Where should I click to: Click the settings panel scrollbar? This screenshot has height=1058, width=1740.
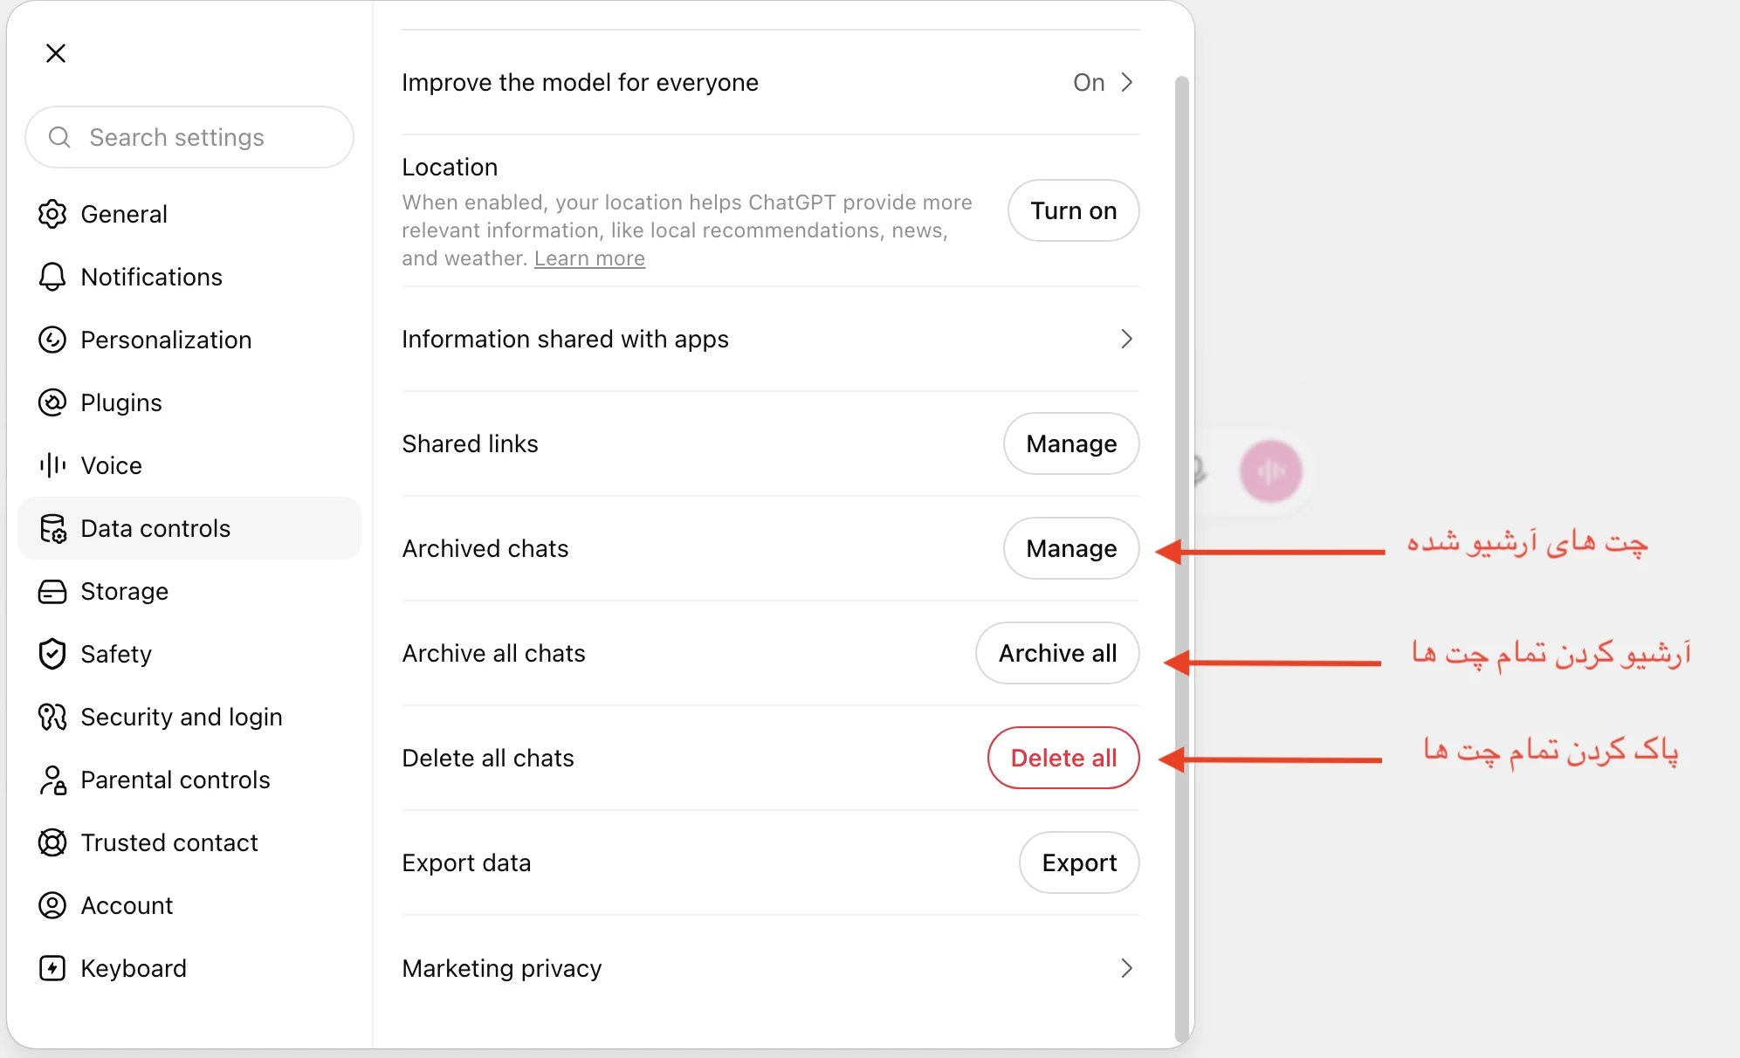click(1181, 559)
